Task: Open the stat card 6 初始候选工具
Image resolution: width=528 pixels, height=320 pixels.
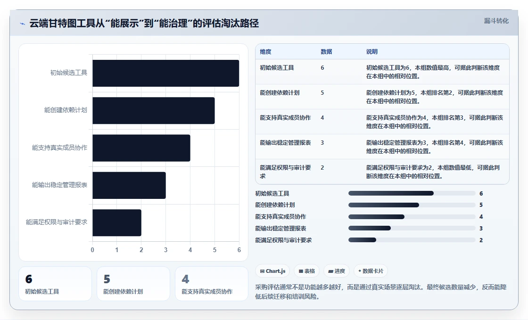Action: click(55, 284)
